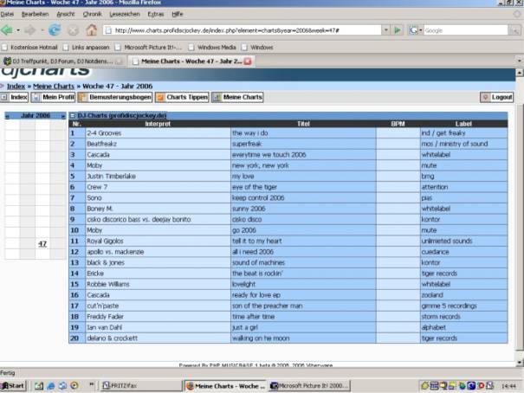Viewport: 524px width, 393px height.
Task: Open the Ansicht menu
Action: [66, 14]
